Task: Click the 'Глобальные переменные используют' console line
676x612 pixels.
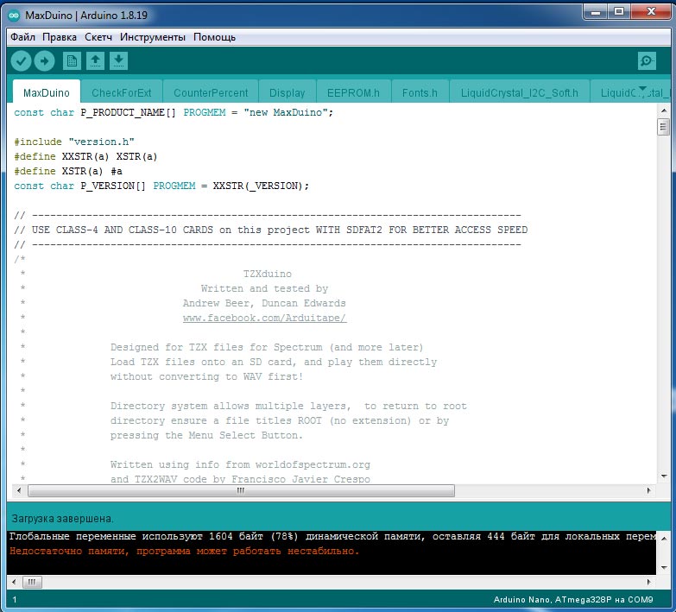Action: click(332, 537)
